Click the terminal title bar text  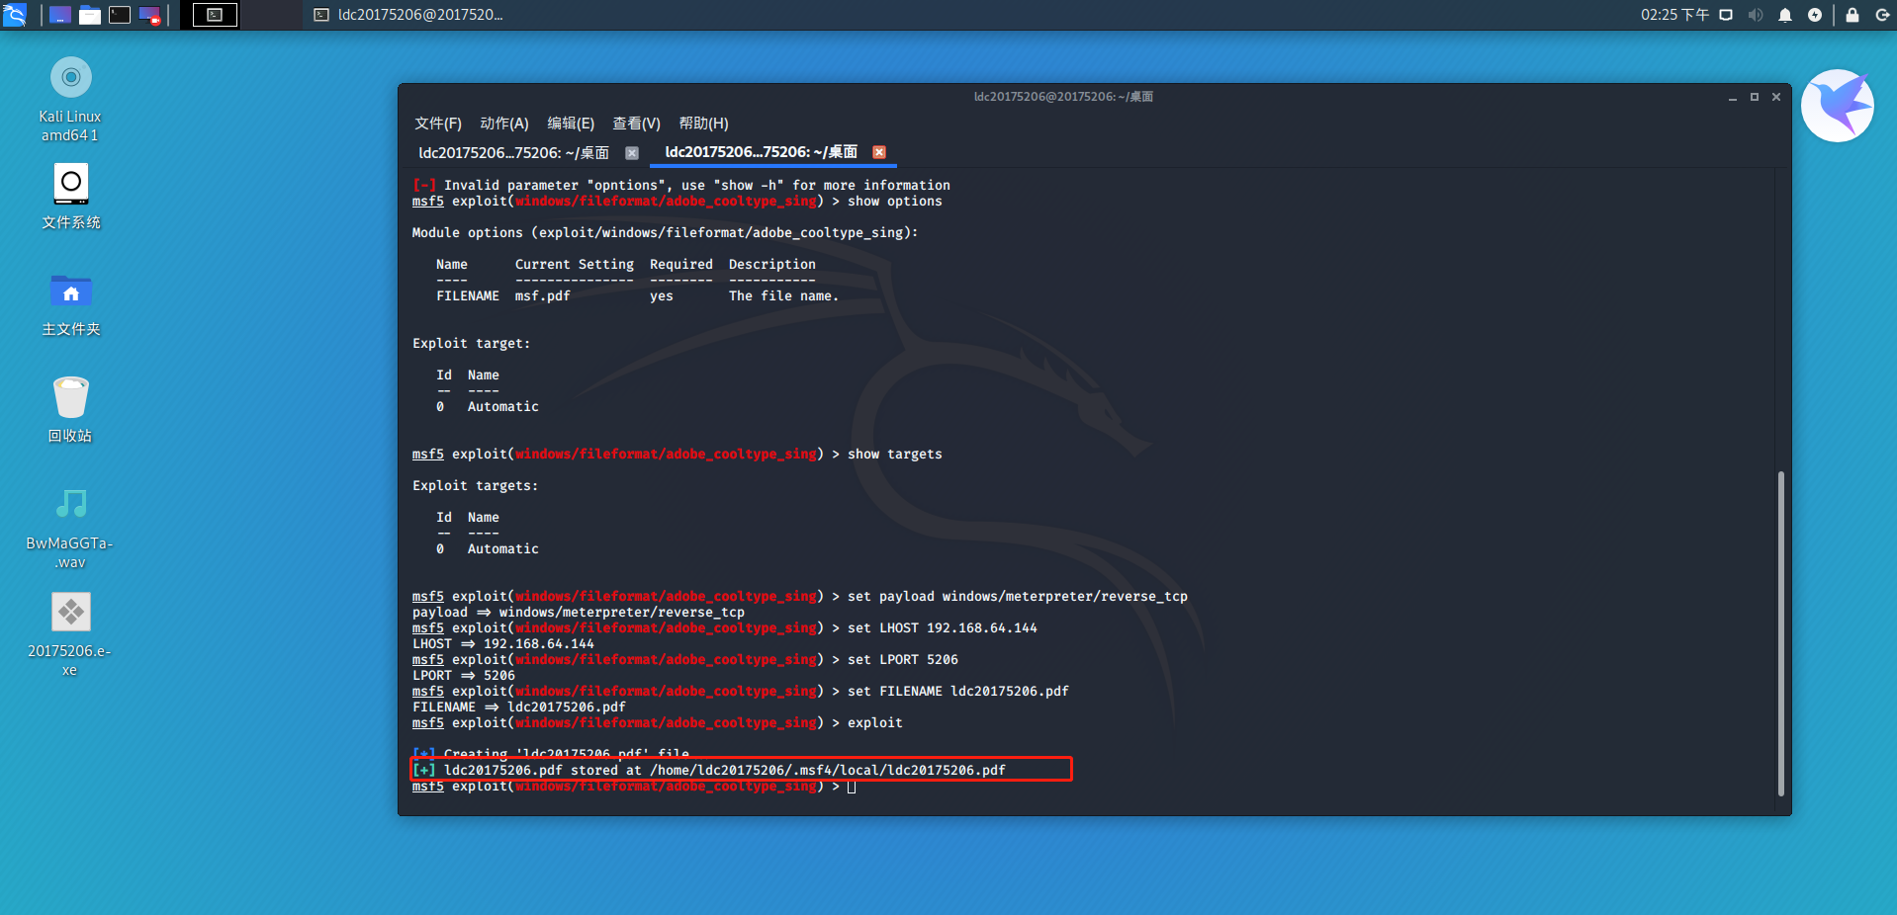click(x=1063, y=97)
